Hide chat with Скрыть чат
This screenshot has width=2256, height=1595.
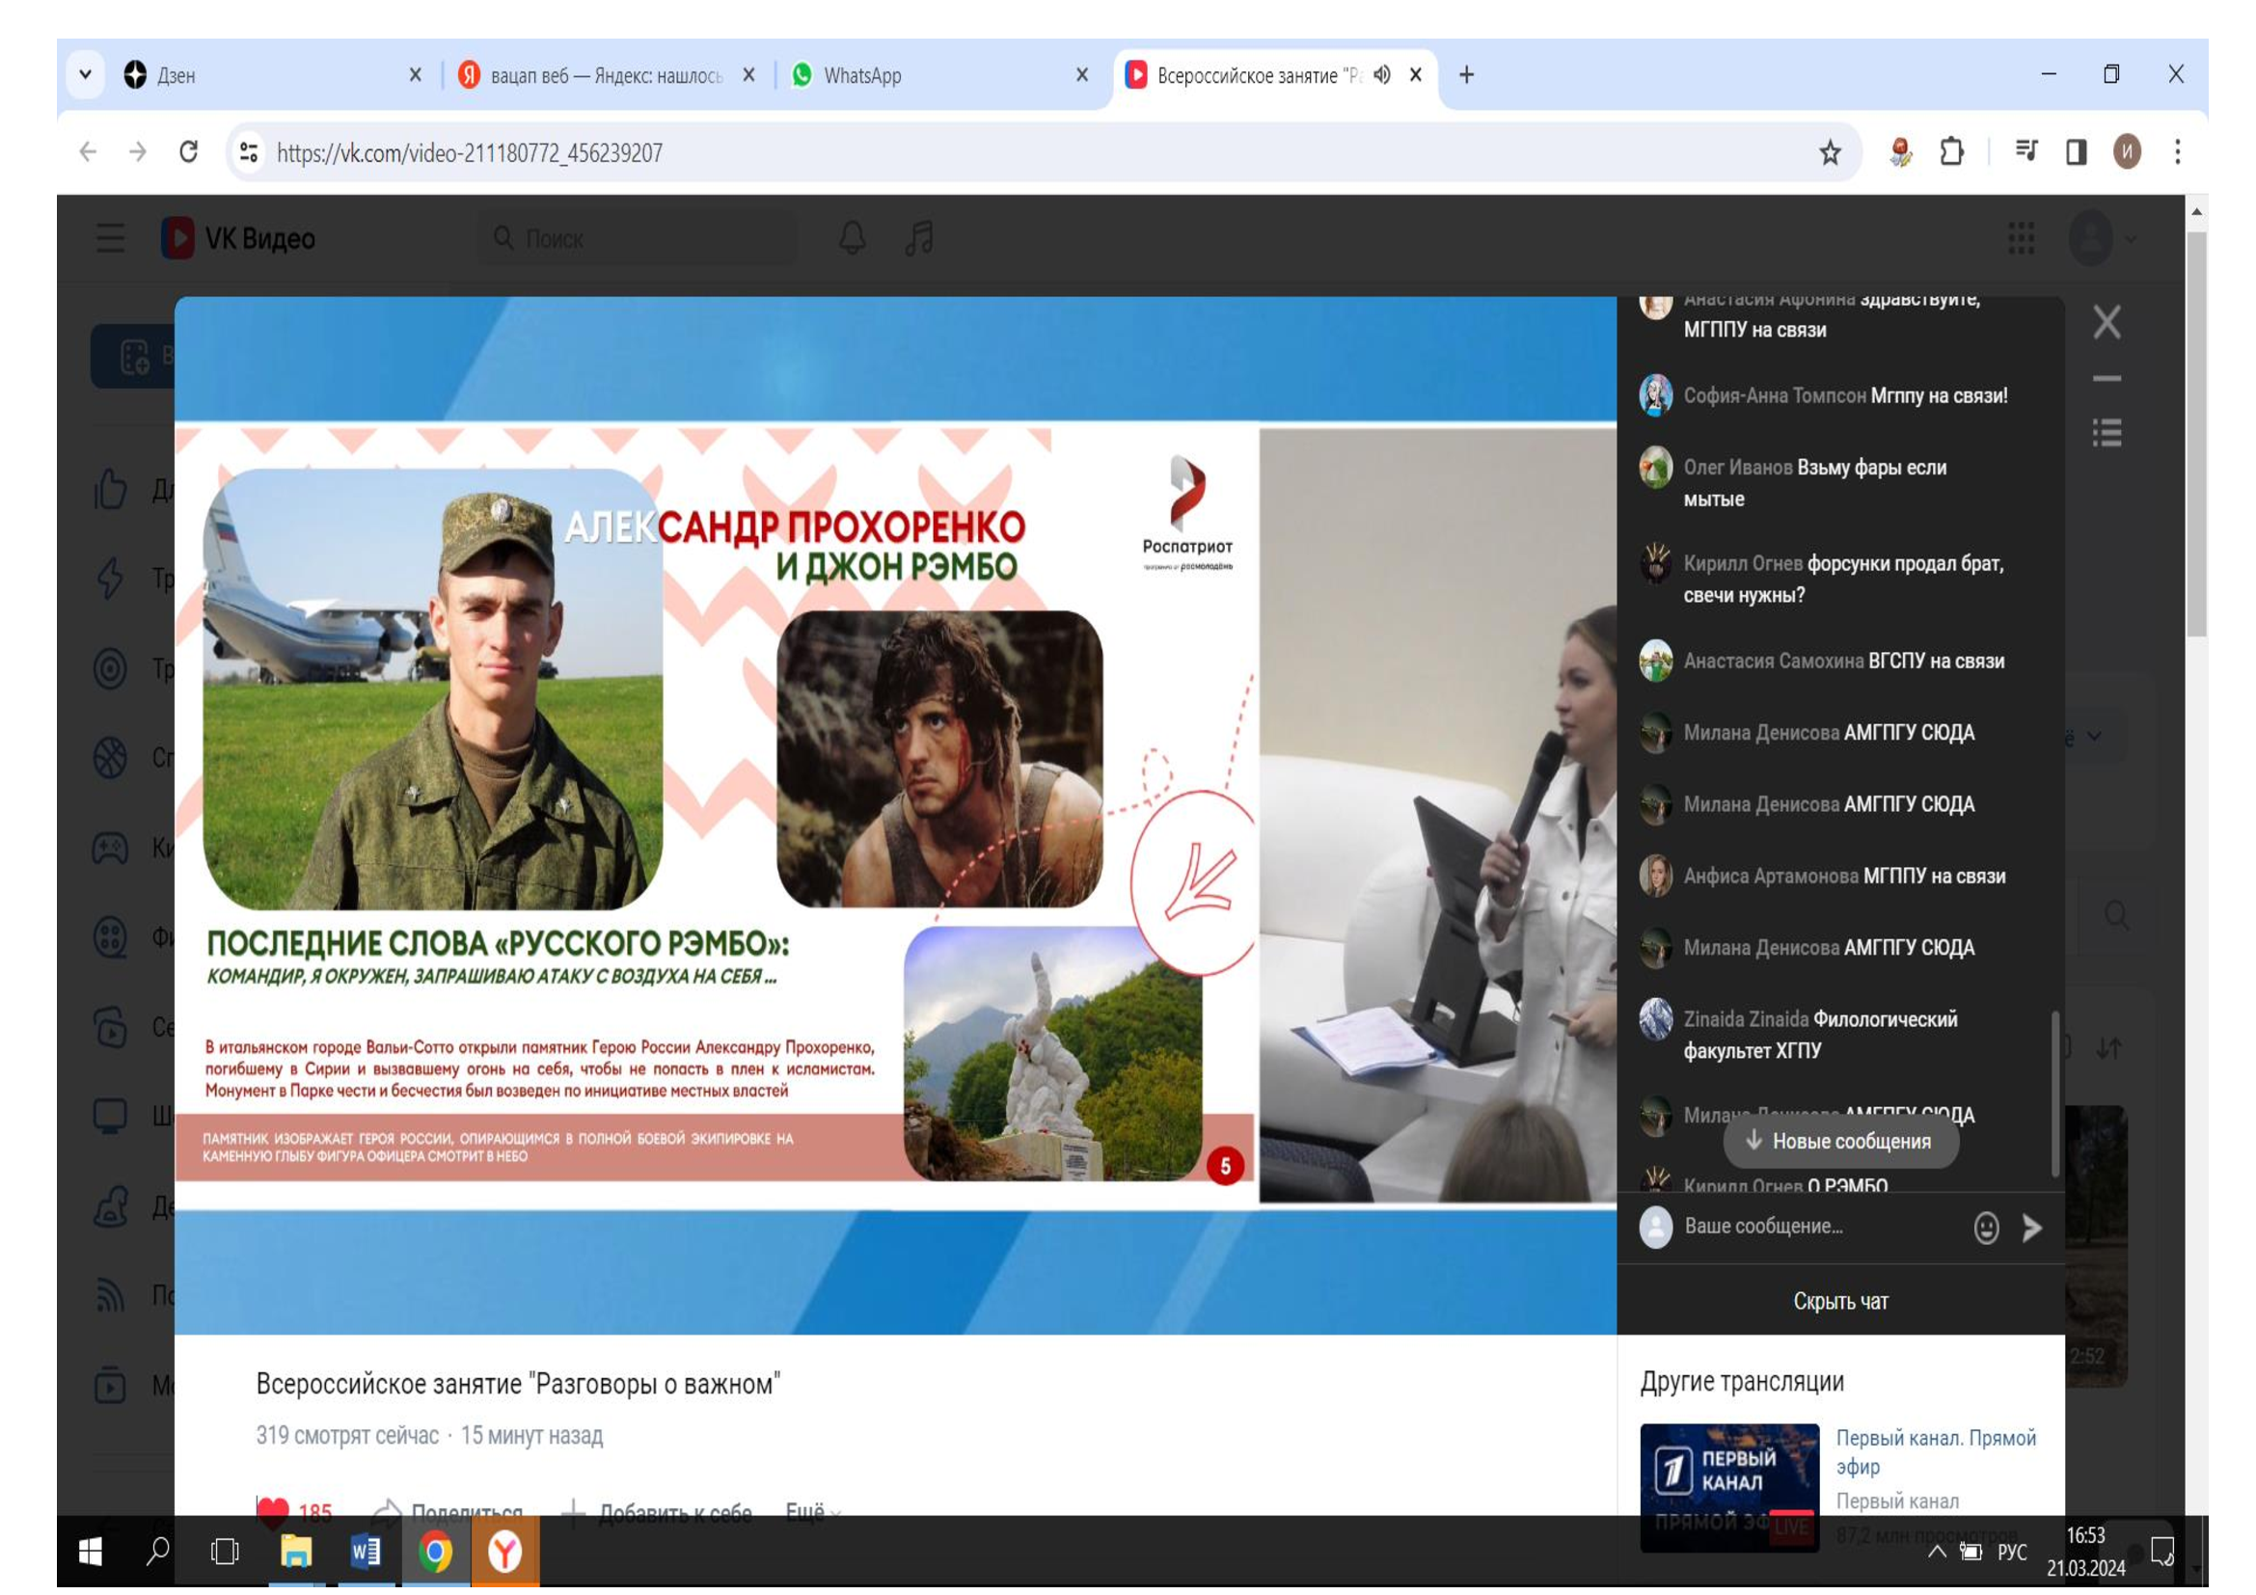(x=1840, y=1301)
